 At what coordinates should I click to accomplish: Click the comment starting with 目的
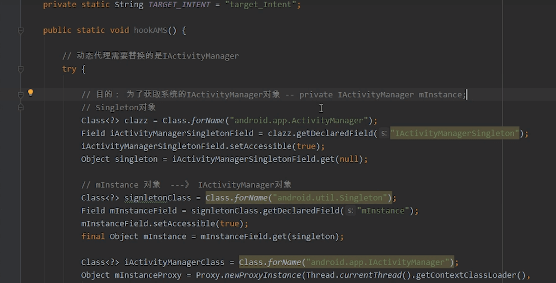tap(274, 95)
